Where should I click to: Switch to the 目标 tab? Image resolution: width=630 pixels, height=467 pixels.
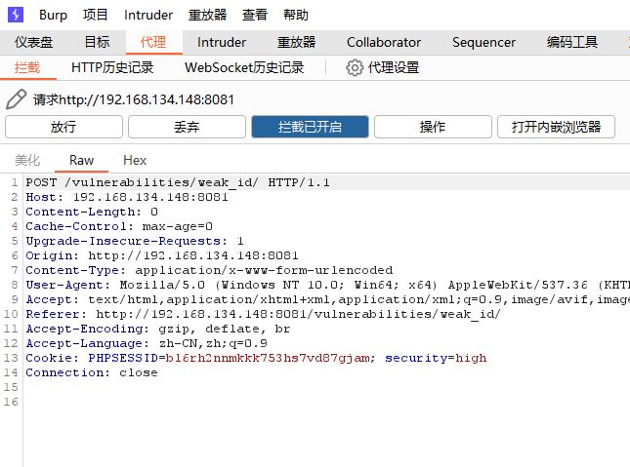point(97,42)
